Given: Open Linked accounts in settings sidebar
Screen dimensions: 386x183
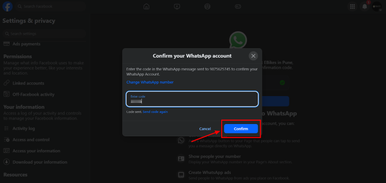Looking at the screenshot, I should pos(28,83).
